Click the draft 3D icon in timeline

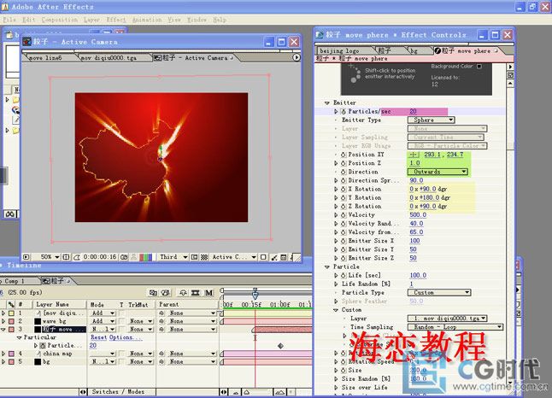165,292
